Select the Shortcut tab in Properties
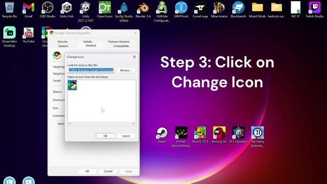This screenshot has height=184, width=327. (x=91, y=45)
